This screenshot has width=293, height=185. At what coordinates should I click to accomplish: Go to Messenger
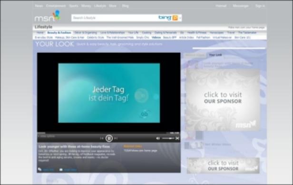241,6
